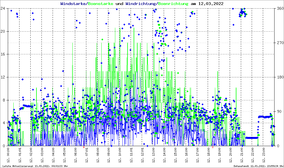The width and height of the screenshot is (284, 168).
Task: Click the 'Windstarke' title word
Action: click(x=73, y=4)
